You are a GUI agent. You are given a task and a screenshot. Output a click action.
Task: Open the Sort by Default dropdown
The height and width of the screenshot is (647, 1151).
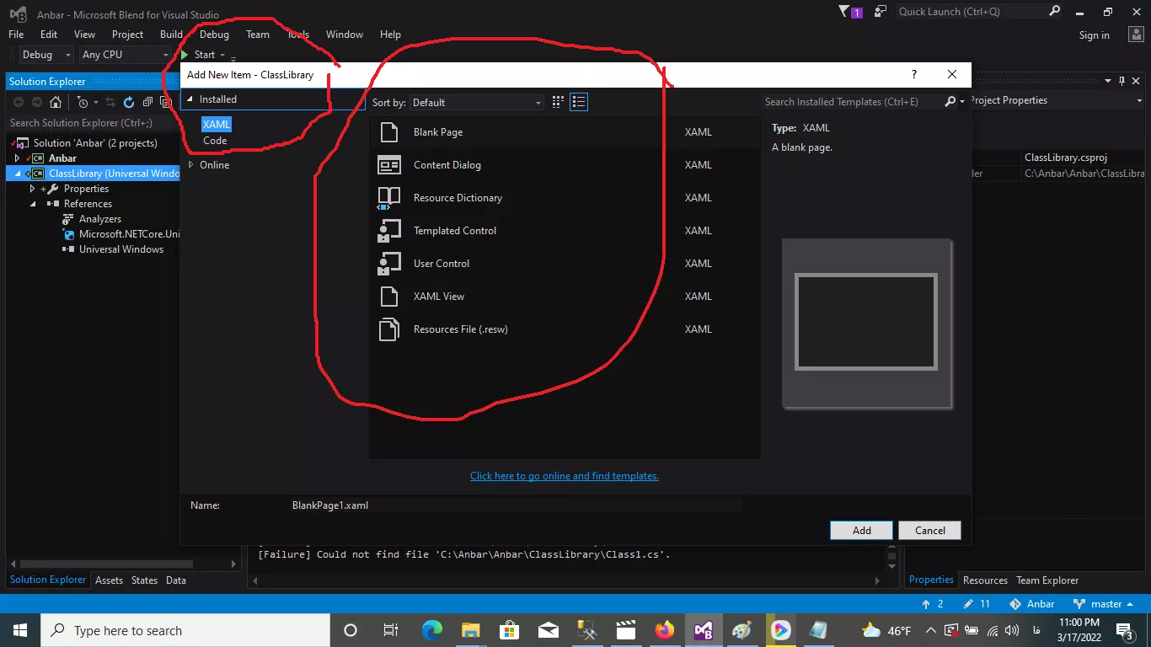477,102
